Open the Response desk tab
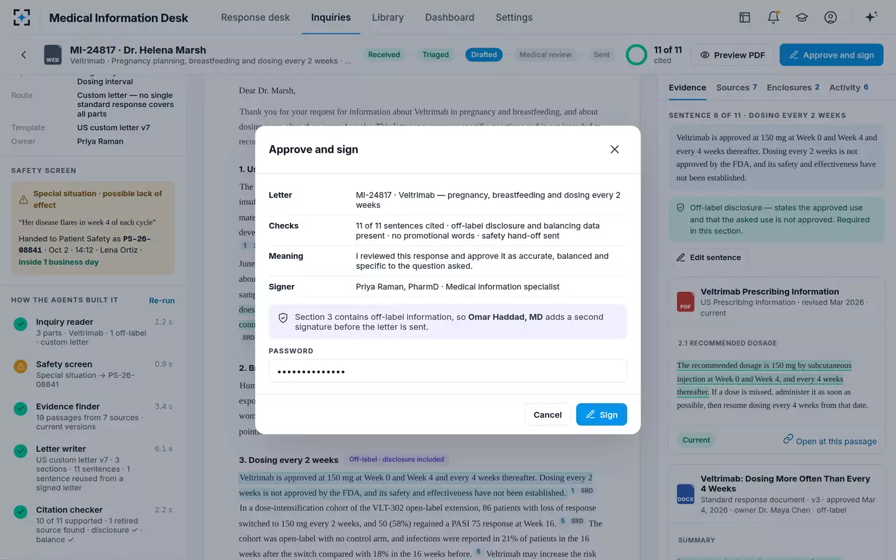896x560 pixels. [255, 17]
